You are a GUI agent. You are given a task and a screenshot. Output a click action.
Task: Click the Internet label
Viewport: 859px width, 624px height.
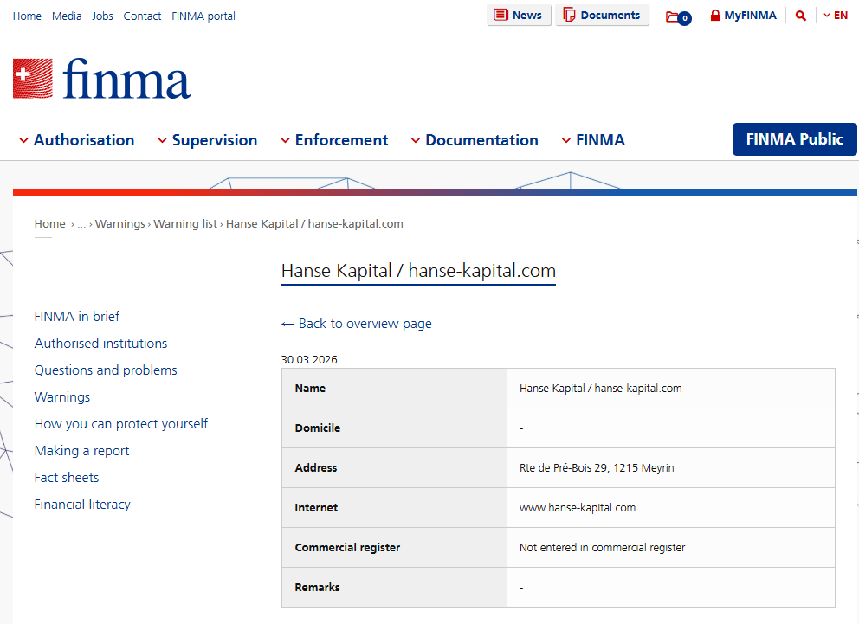(316, 508)
